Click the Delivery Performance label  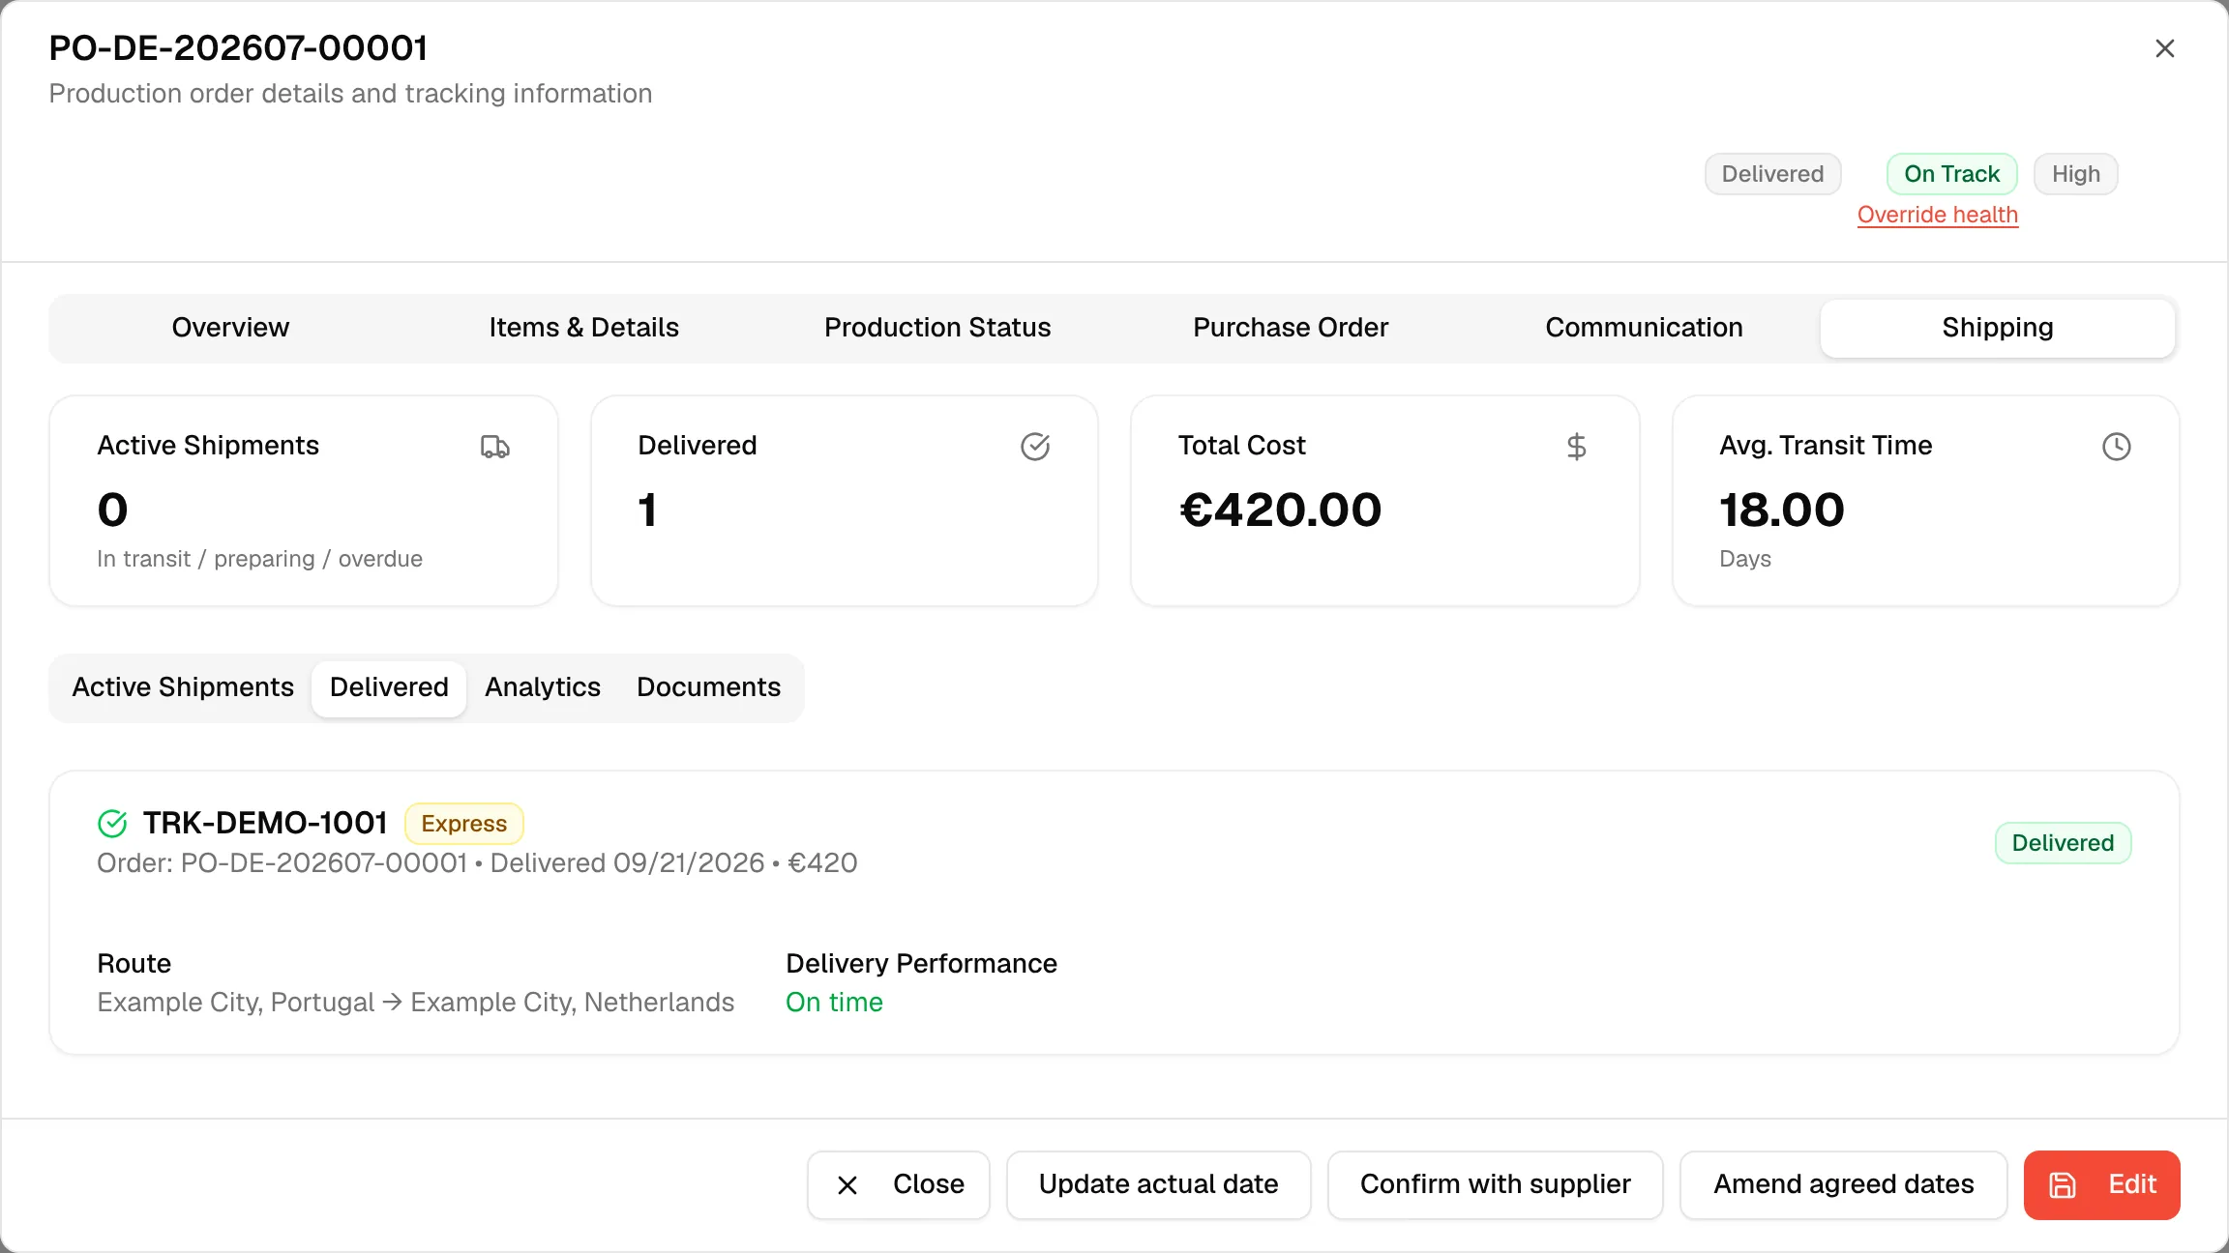coord(921,964)
